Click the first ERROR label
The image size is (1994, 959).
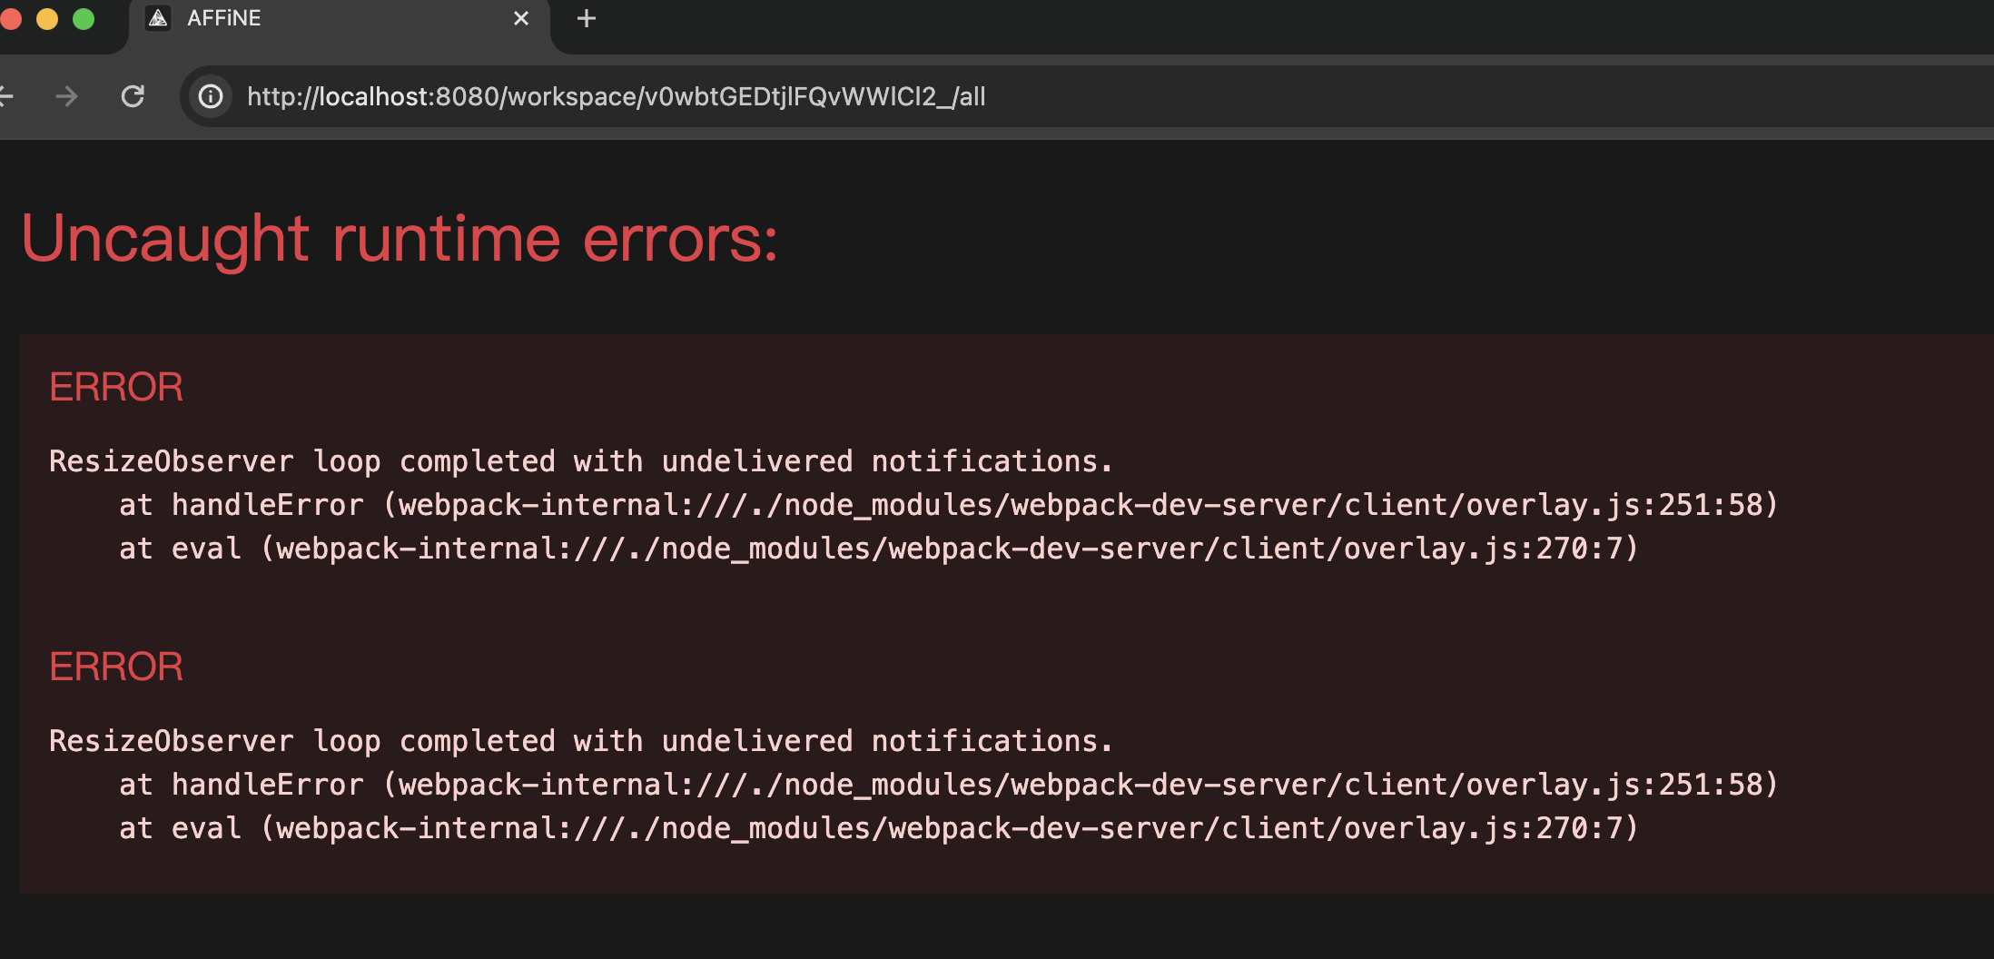click(x=116, y=388)
